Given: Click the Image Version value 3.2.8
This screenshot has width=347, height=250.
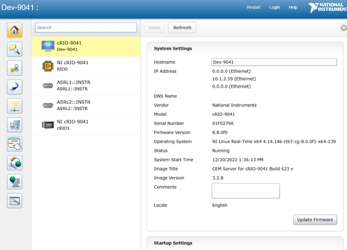Looking at the screenshot, I should [218, 178].
